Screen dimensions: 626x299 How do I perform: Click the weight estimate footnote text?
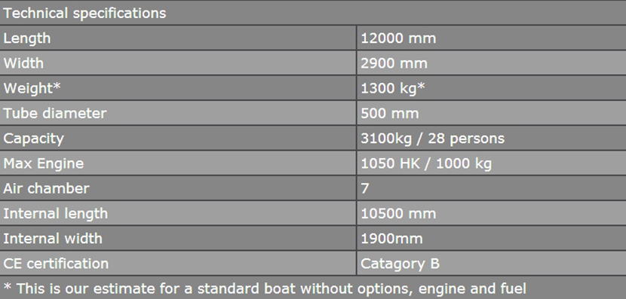[265, 288]
